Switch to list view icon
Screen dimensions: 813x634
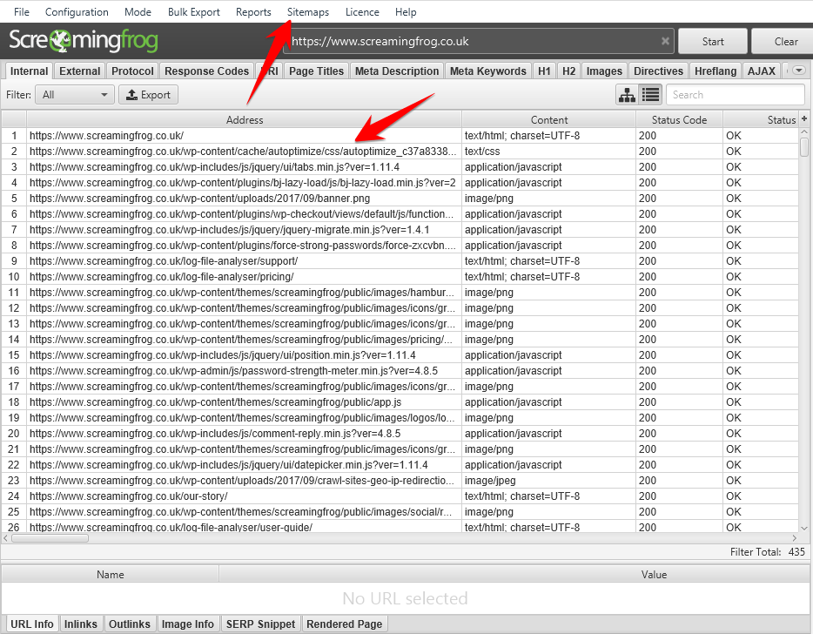coord(650,95)
